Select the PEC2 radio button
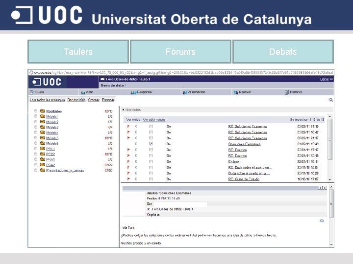Screen dimensions: 353x264 tap(36, 154)
